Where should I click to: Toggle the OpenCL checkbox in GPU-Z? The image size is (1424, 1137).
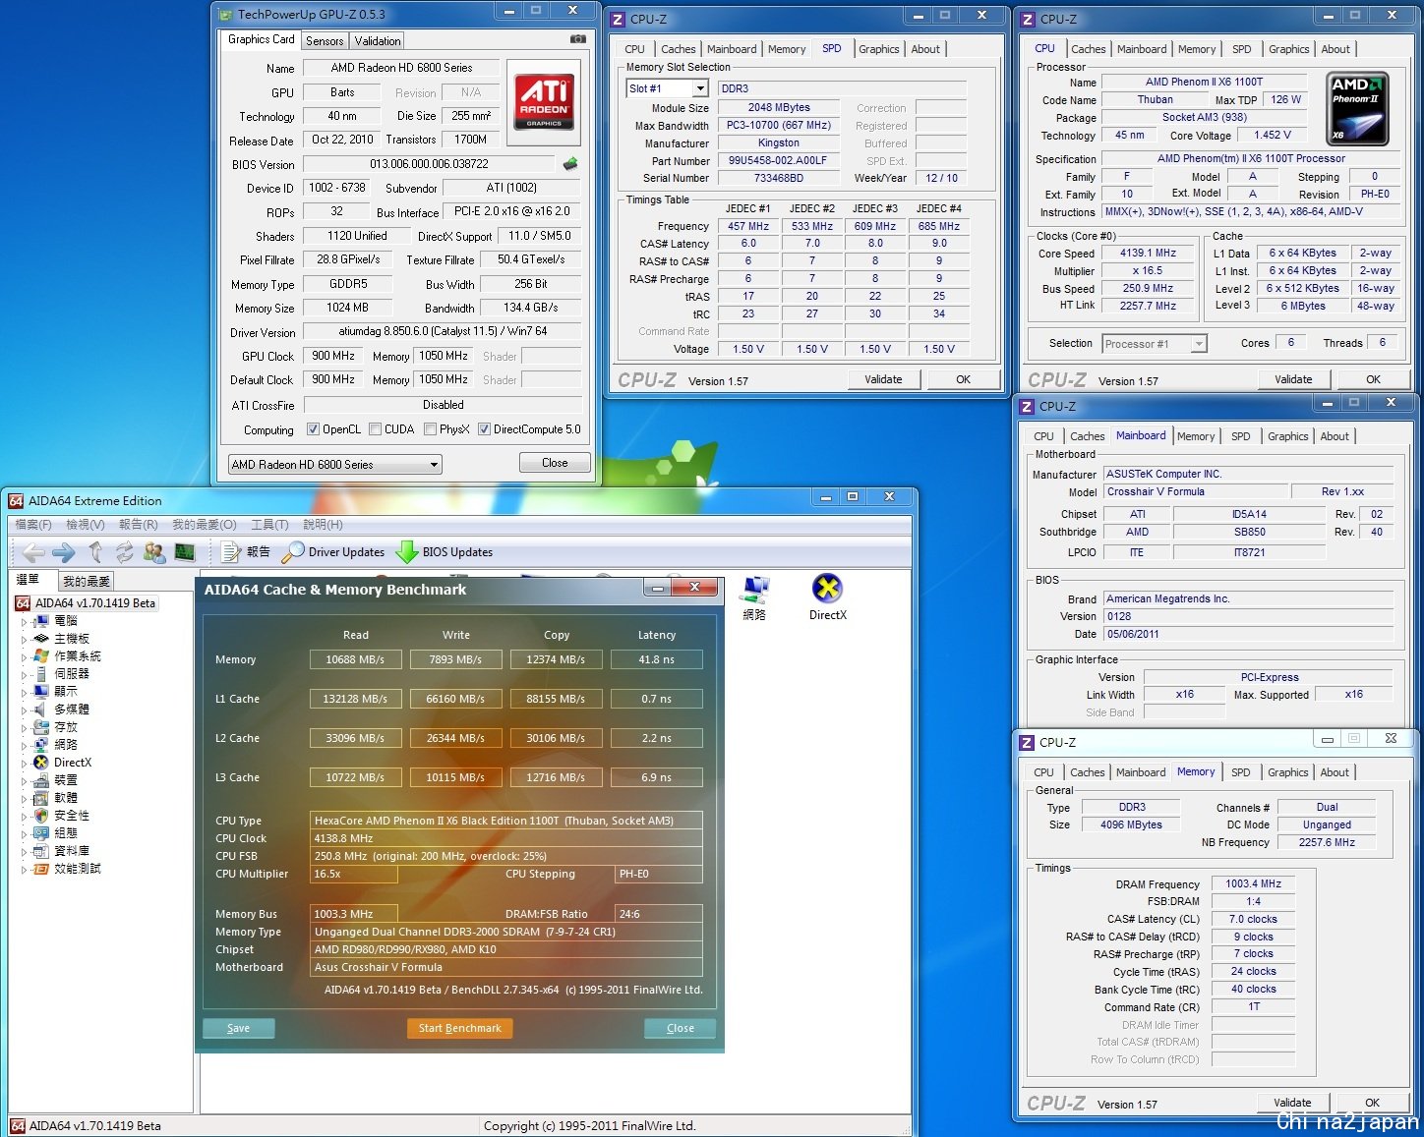pyautogui.click(x=313, y=429)
